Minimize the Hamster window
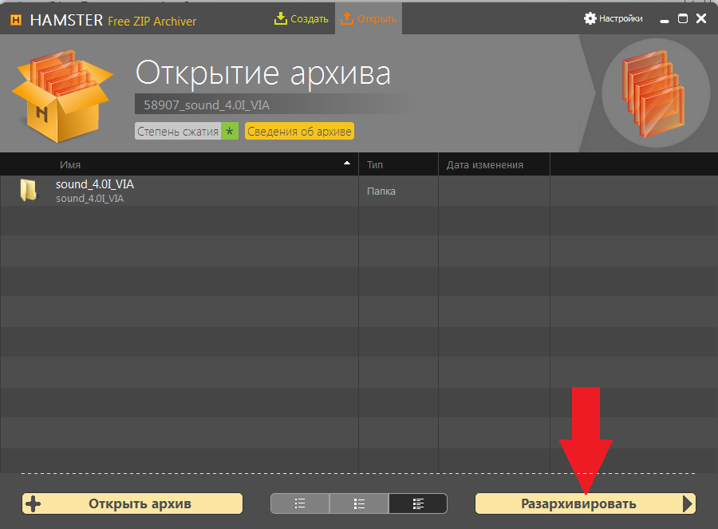 pos(665,20)
